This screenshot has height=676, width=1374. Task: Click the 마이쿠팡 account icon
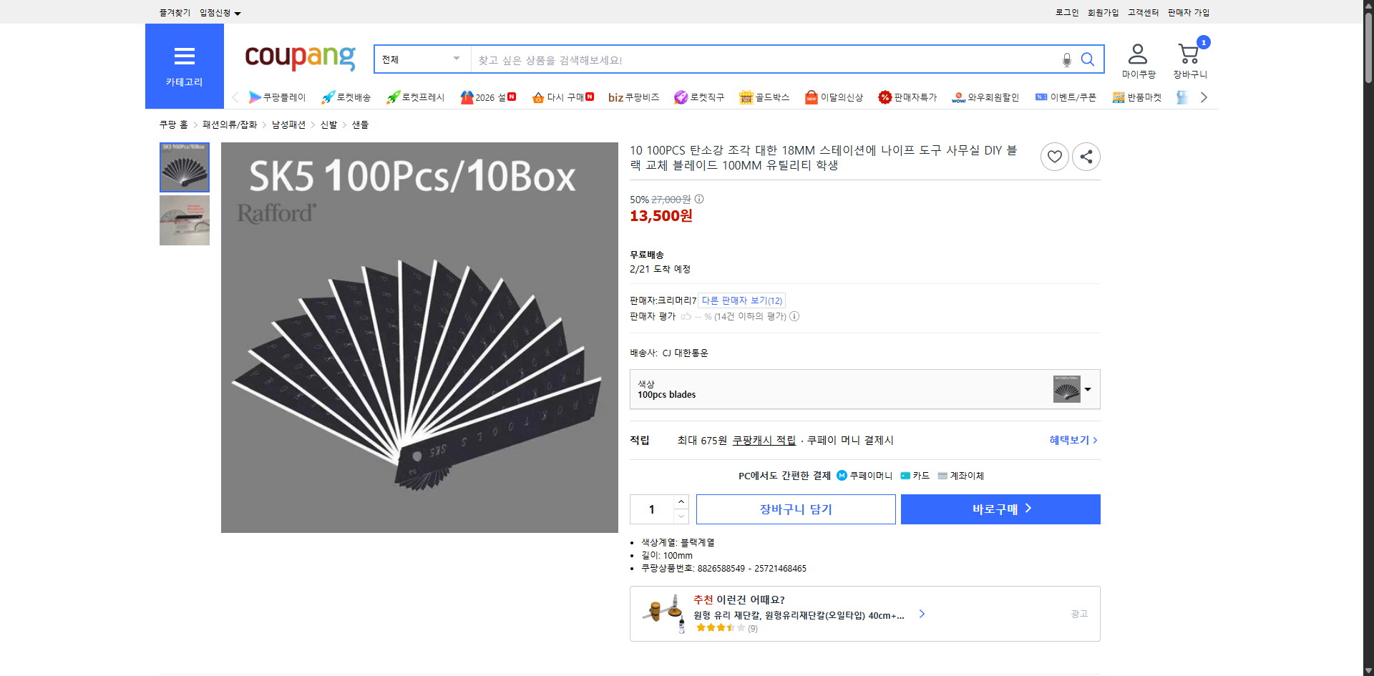click(1137, 52)
